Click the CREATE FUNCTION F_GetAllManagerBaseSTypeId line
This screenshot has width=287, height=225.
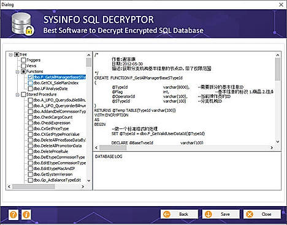(x=139, y=78)
